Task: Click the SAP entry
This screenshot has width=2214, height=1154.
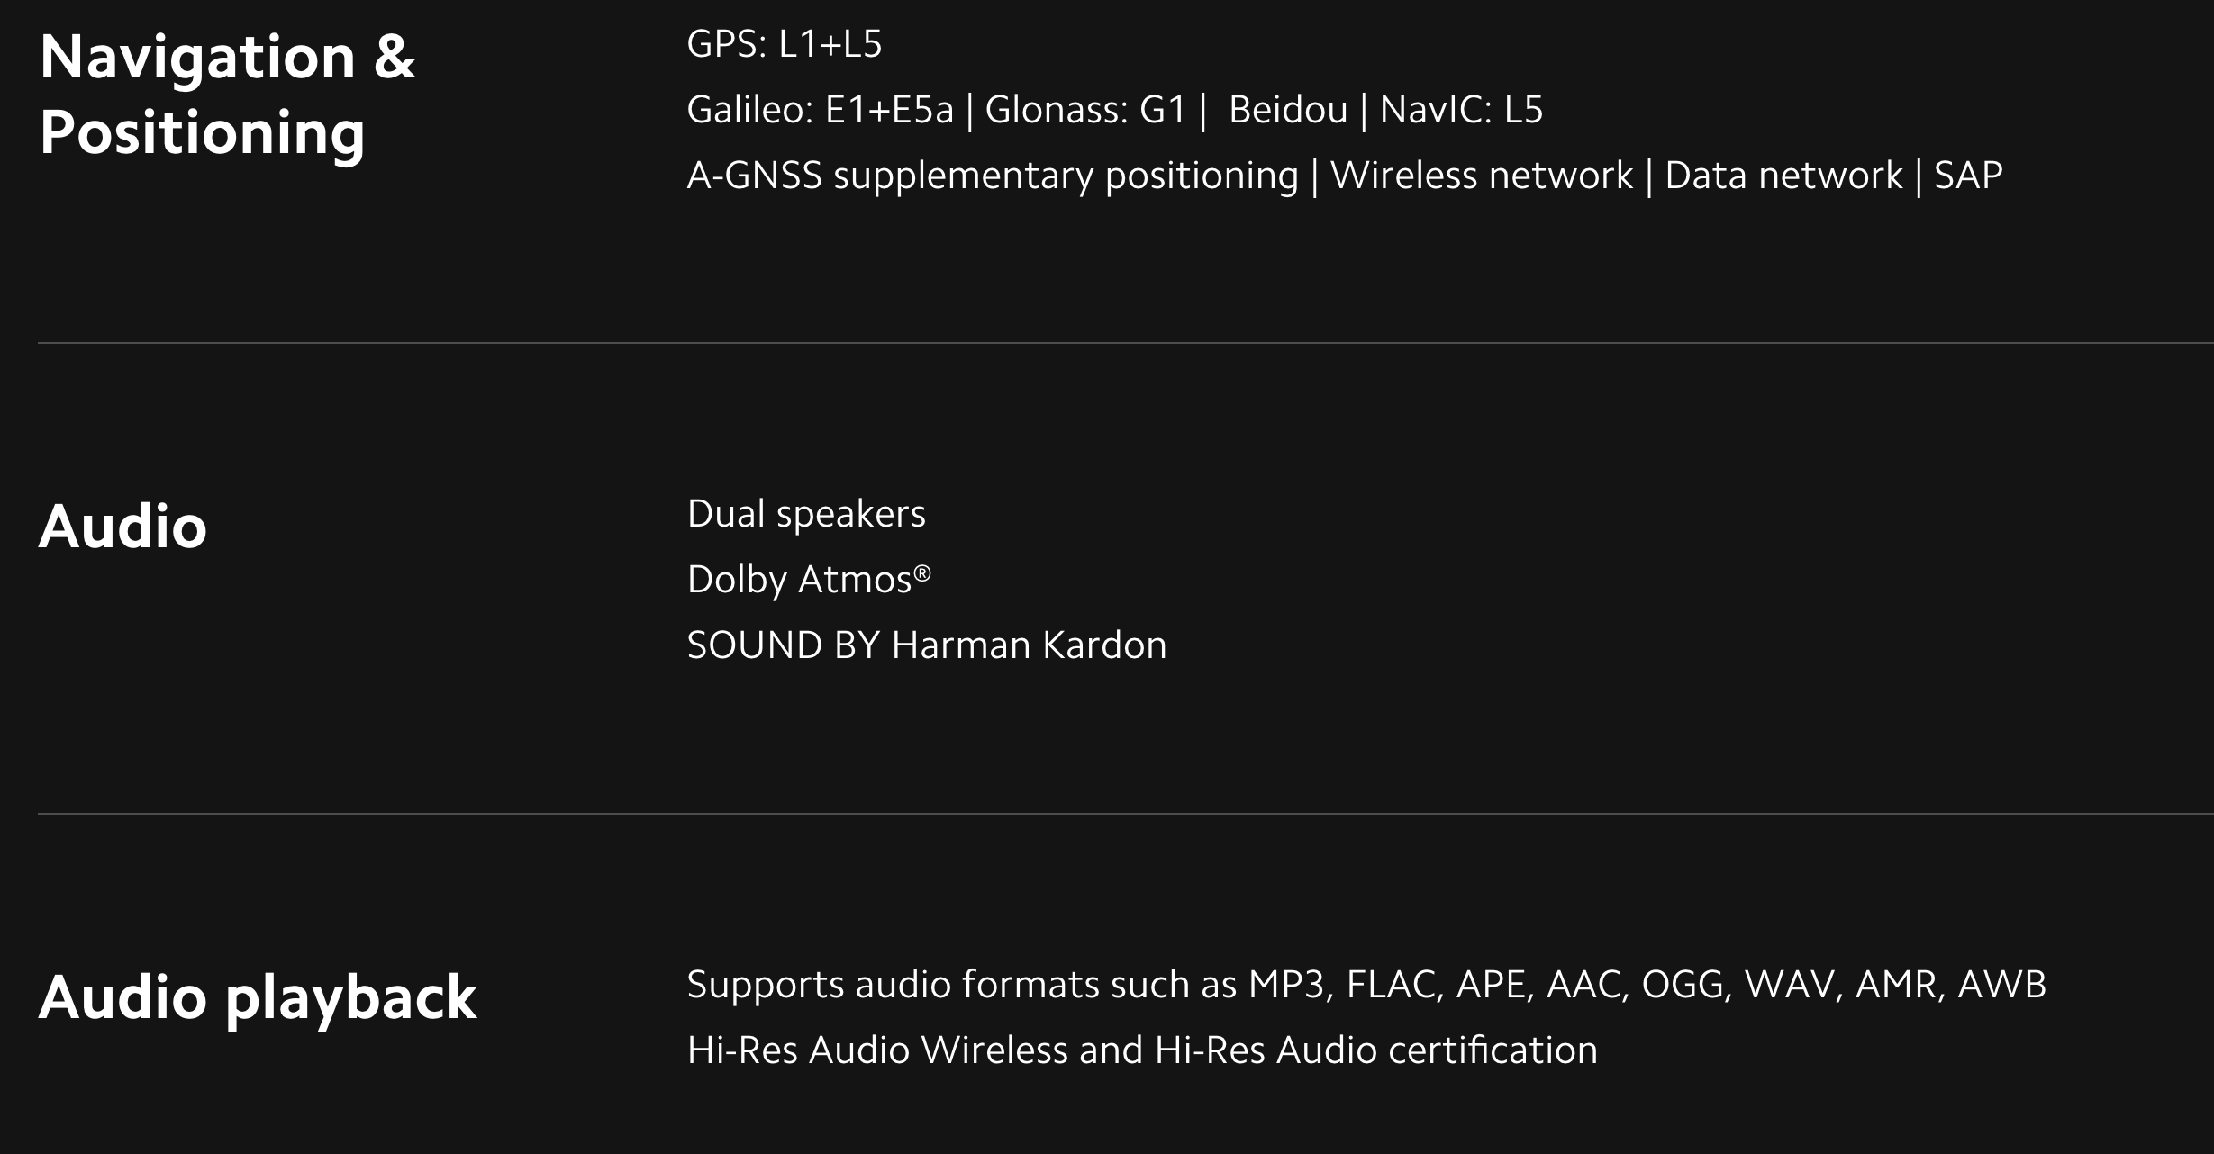Action: pyautogui.click(x=1969, y=176)
